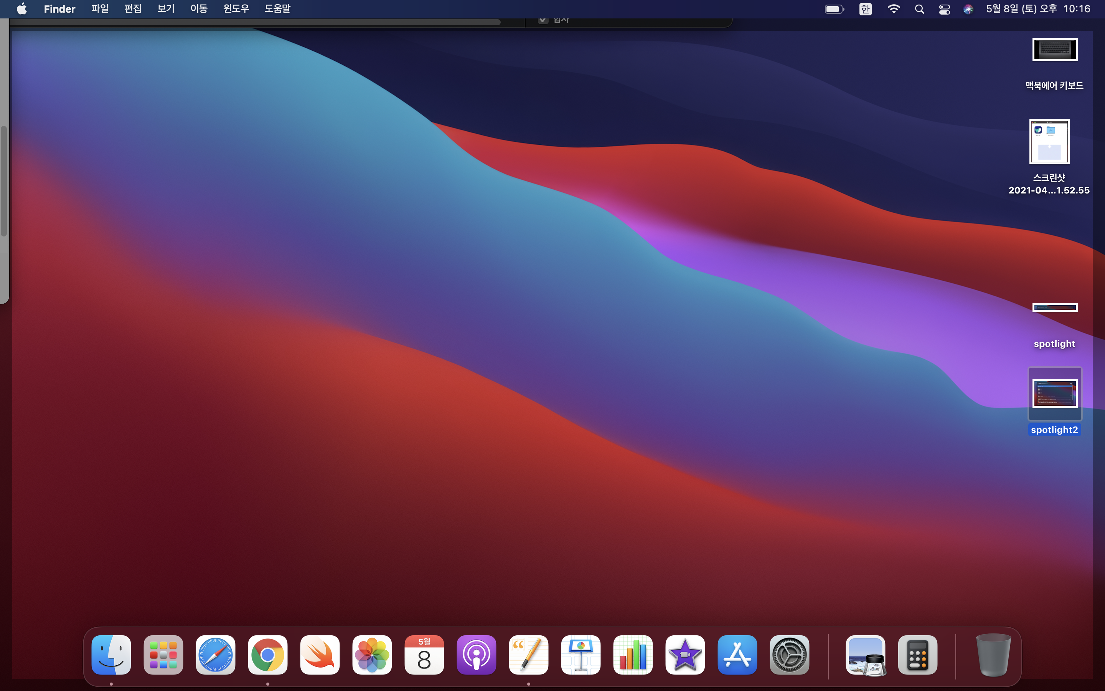The width and height of the screenshot is (1105, 691).
Task: Click the date and time clock
Action: coord(1037,9)
